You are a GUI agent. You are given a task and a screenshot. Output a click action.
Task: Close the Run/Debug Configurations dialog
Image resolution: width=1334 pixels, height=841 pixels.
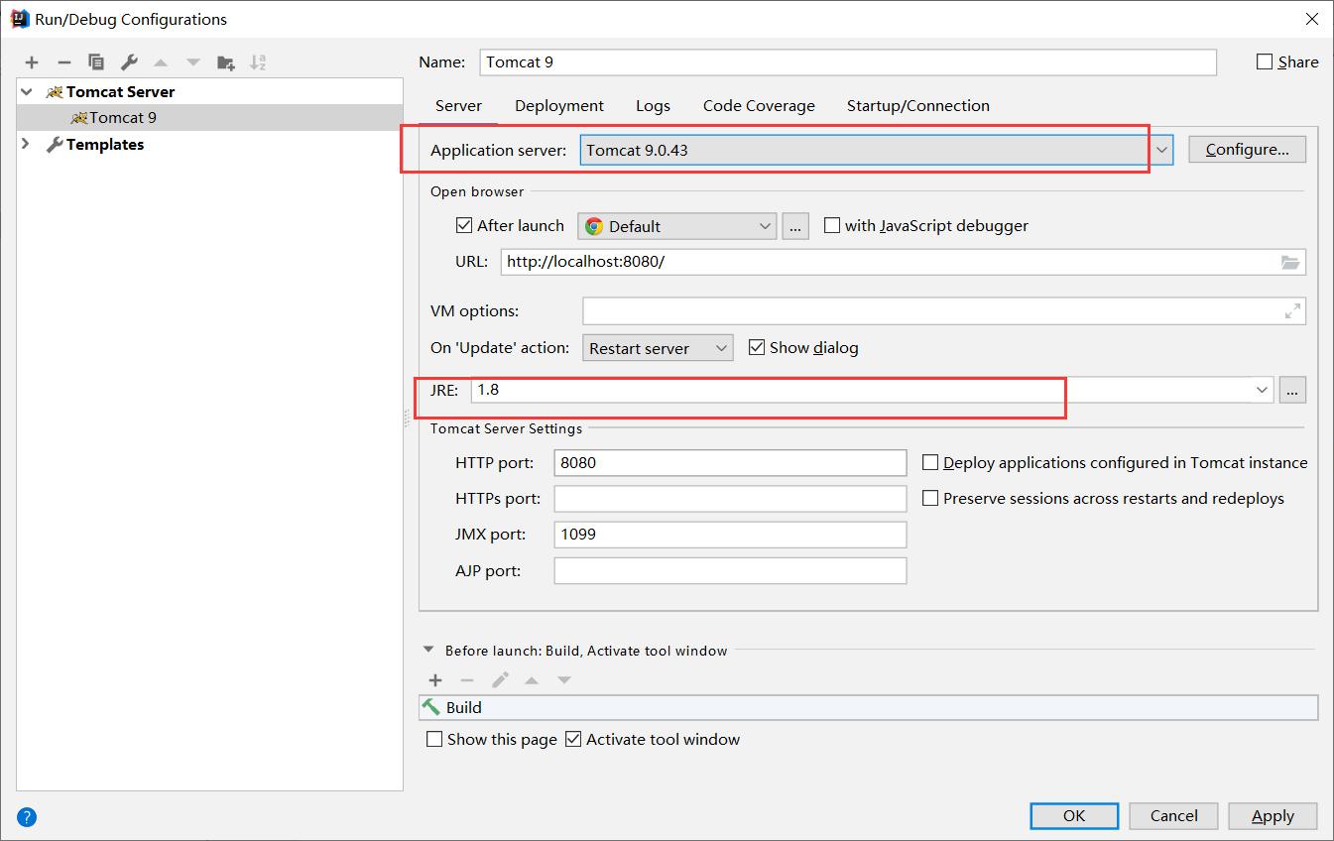tap(1311, 18)
